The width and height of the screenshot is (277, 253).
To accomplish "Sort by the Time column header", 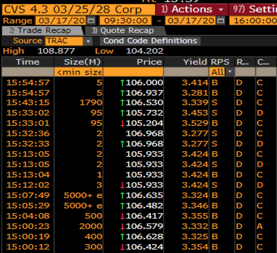I will [x=28, y=62].
